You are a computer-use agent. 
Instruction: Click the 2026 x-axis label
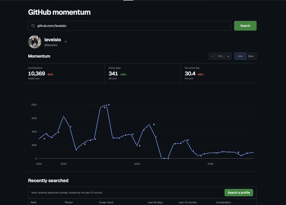210,164
